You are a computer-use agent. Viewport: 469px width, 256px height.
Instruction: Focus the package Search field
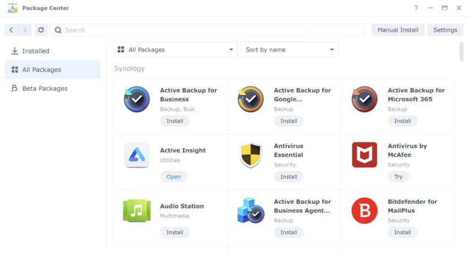point(210,30)
